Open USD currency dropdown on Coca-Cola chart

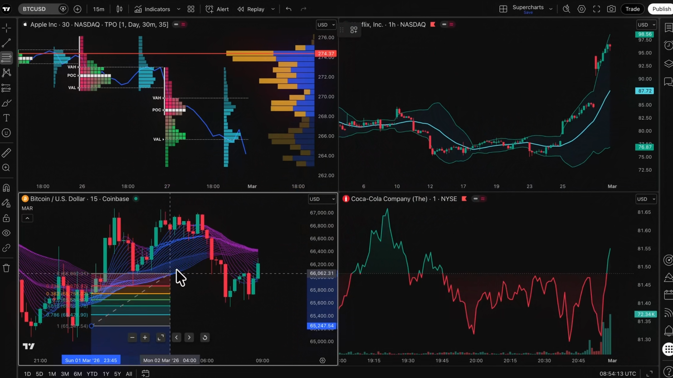tap(646, 199)
